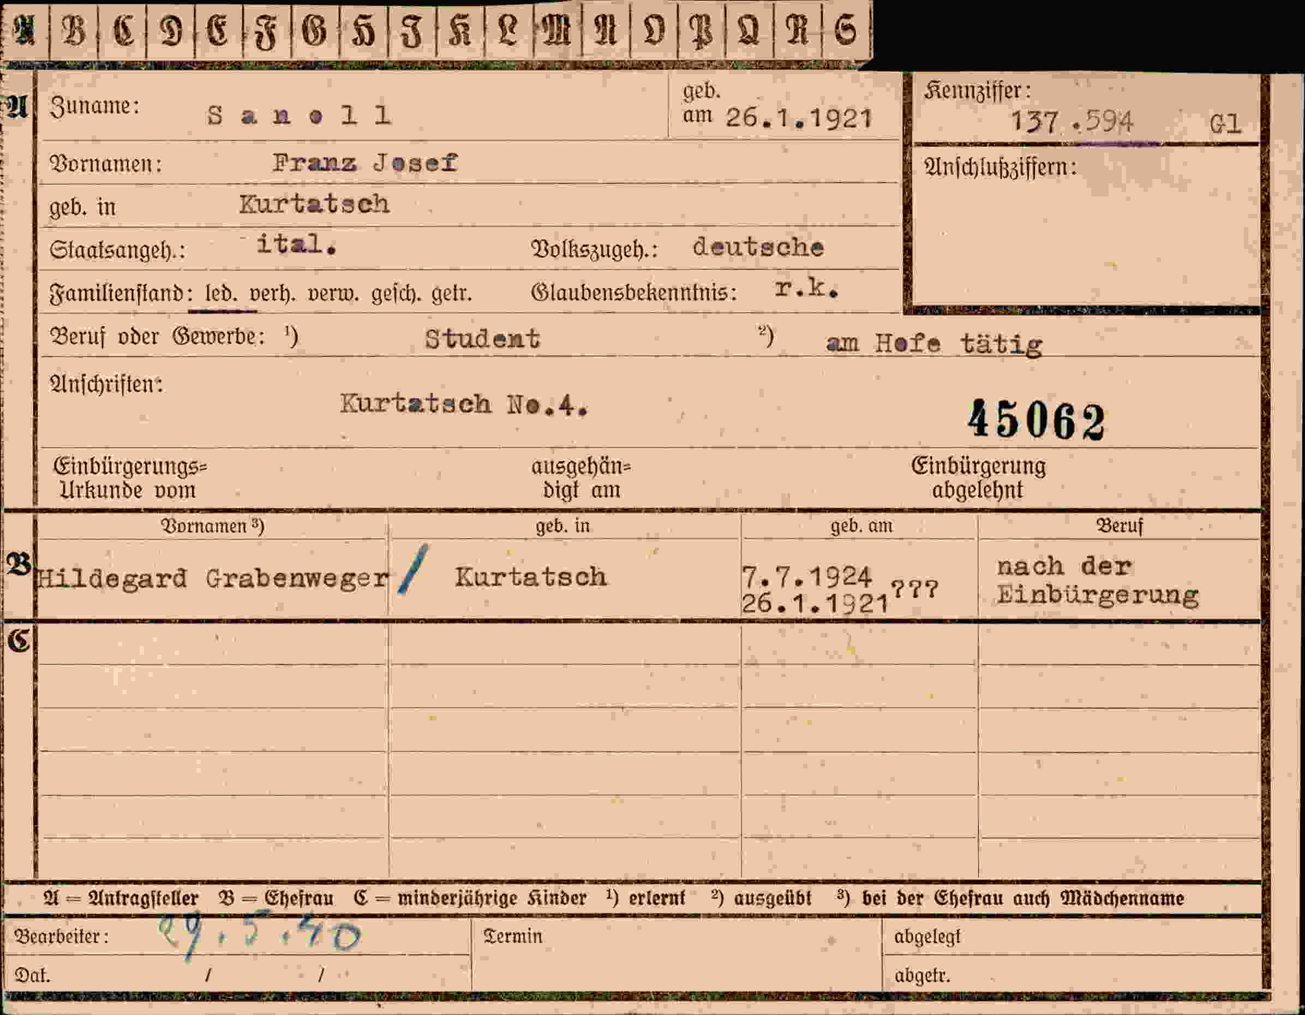Click the index tab letter M
The height and width of the screenshot is (1015, 1305).
pos(556,31)
